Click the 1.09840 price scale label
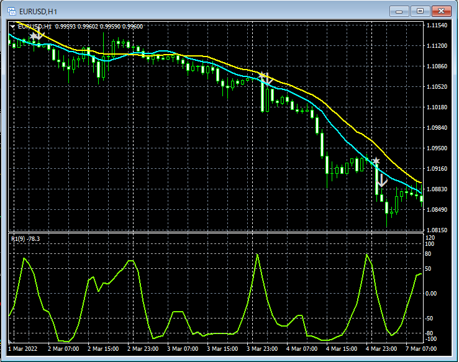The width and height of the screenshot is (459, 362). point(437,127)
